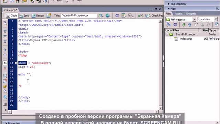Open the File Management menu icon
The width and height of the screenshot is (220, 124).
click(x=101, y=15)
